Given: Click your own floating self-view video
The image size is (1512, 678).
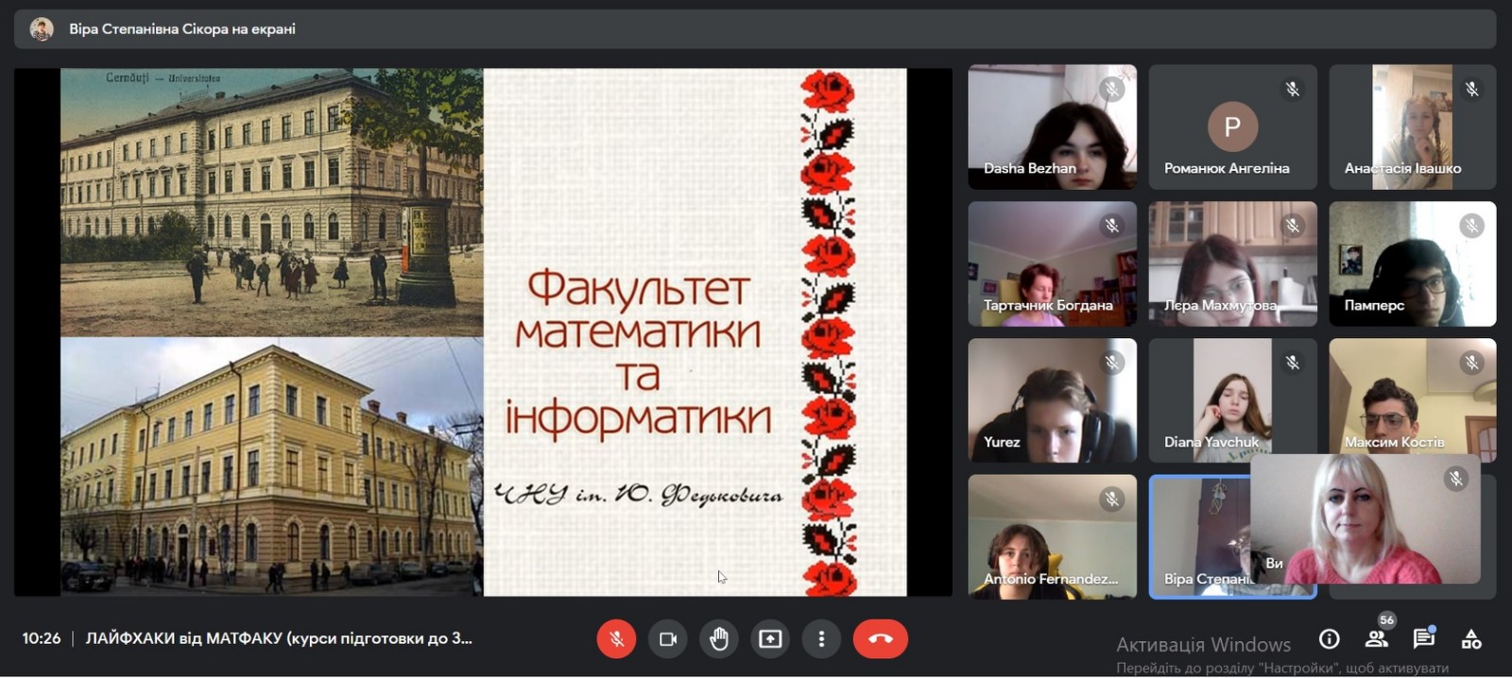Looking at the screenshot, I should (x=1365, y=519).
